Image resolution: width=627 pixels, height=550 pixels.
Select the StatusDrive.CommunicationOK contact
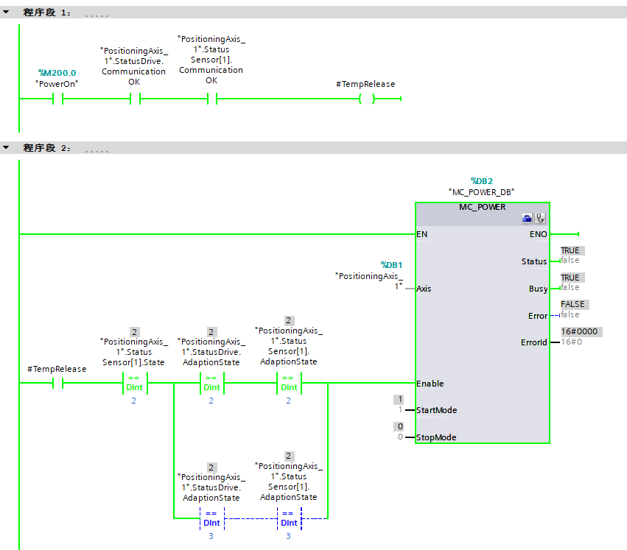[x=134, y=99]
